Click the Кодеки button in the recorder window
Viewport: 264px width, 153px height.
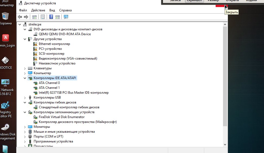pyautogui.click(x=252, y=1)
